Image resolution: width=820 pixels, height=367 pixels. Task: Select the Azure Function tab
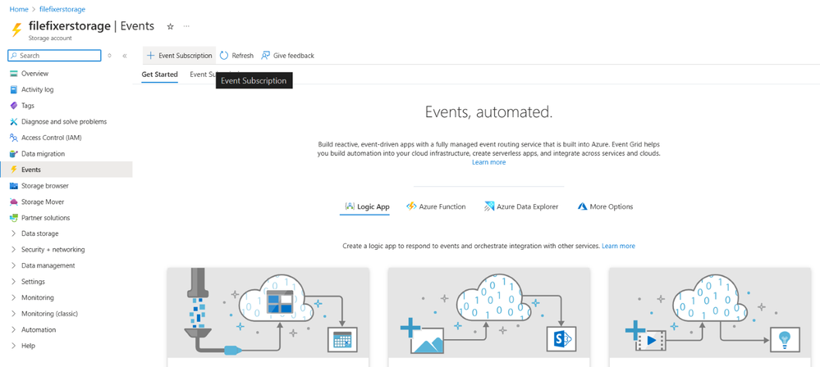436,206
